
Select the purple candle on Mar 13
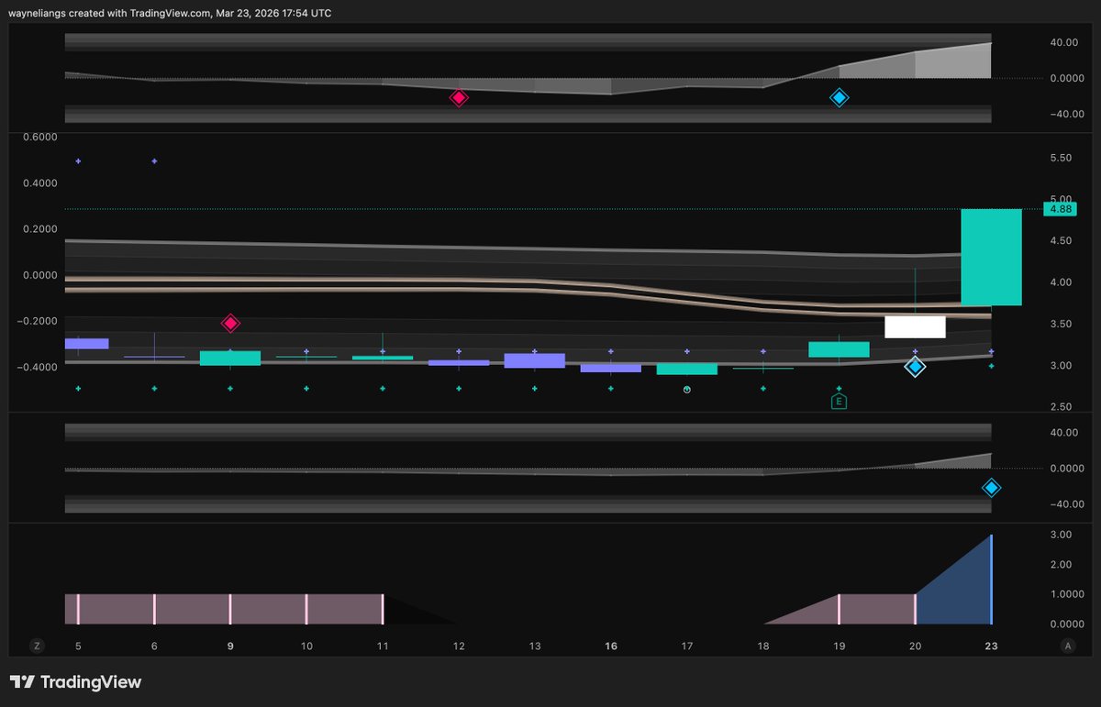pos(535,360)
